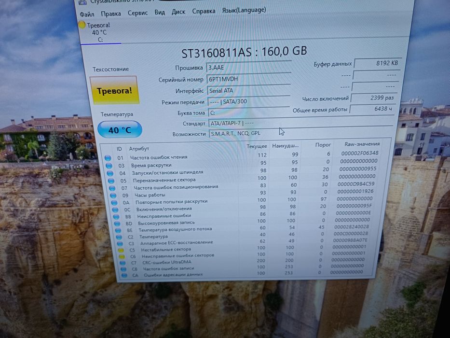Click raw value 000002F06348
The width and height of the screenshot is (450, 338).
point(360,153)
